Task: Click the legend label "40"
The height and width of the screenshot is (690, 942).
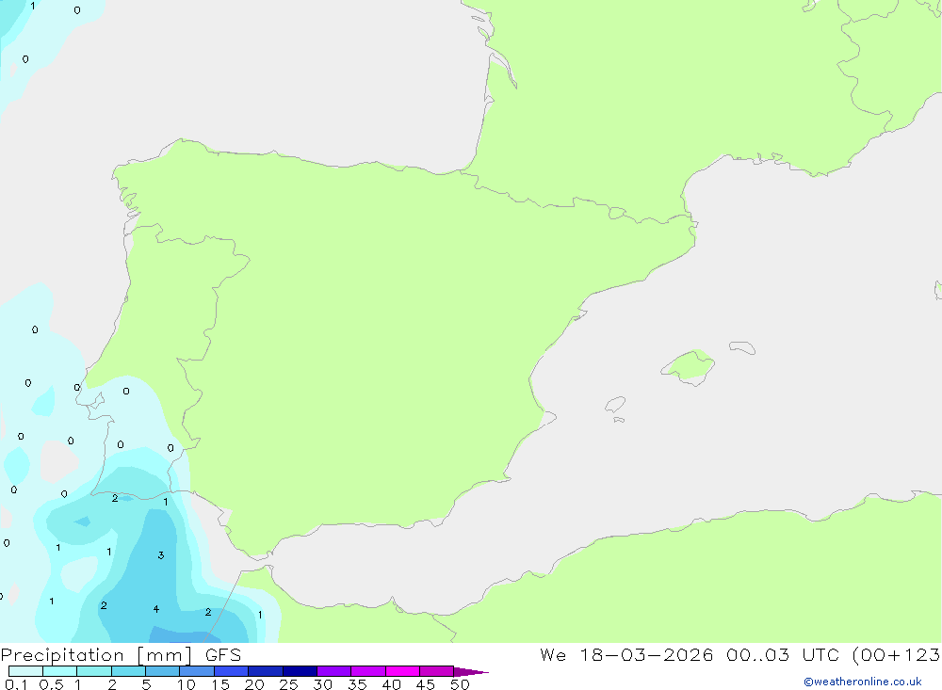Action: [391, 684]
